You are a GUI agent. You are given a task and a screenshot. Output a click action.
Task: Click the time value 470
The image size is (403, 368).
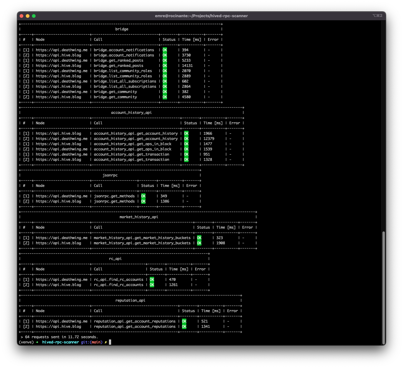click(172, 280)
